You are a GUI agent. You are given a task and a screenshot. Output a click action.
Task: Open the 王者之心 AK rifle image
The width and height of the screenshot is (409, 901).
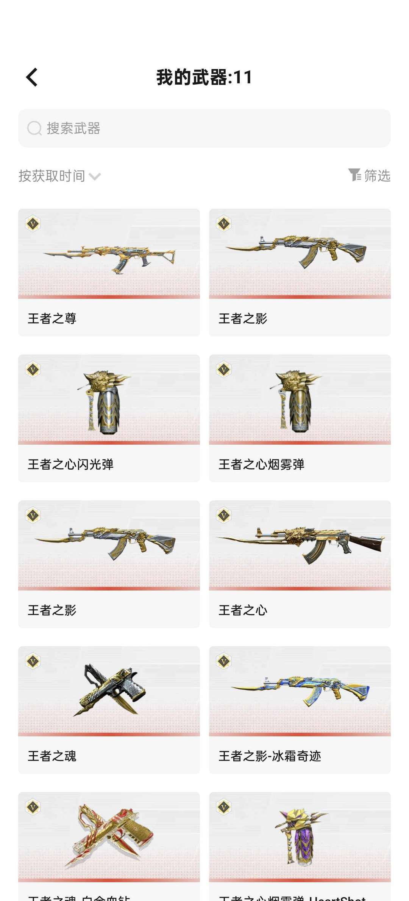300,545
